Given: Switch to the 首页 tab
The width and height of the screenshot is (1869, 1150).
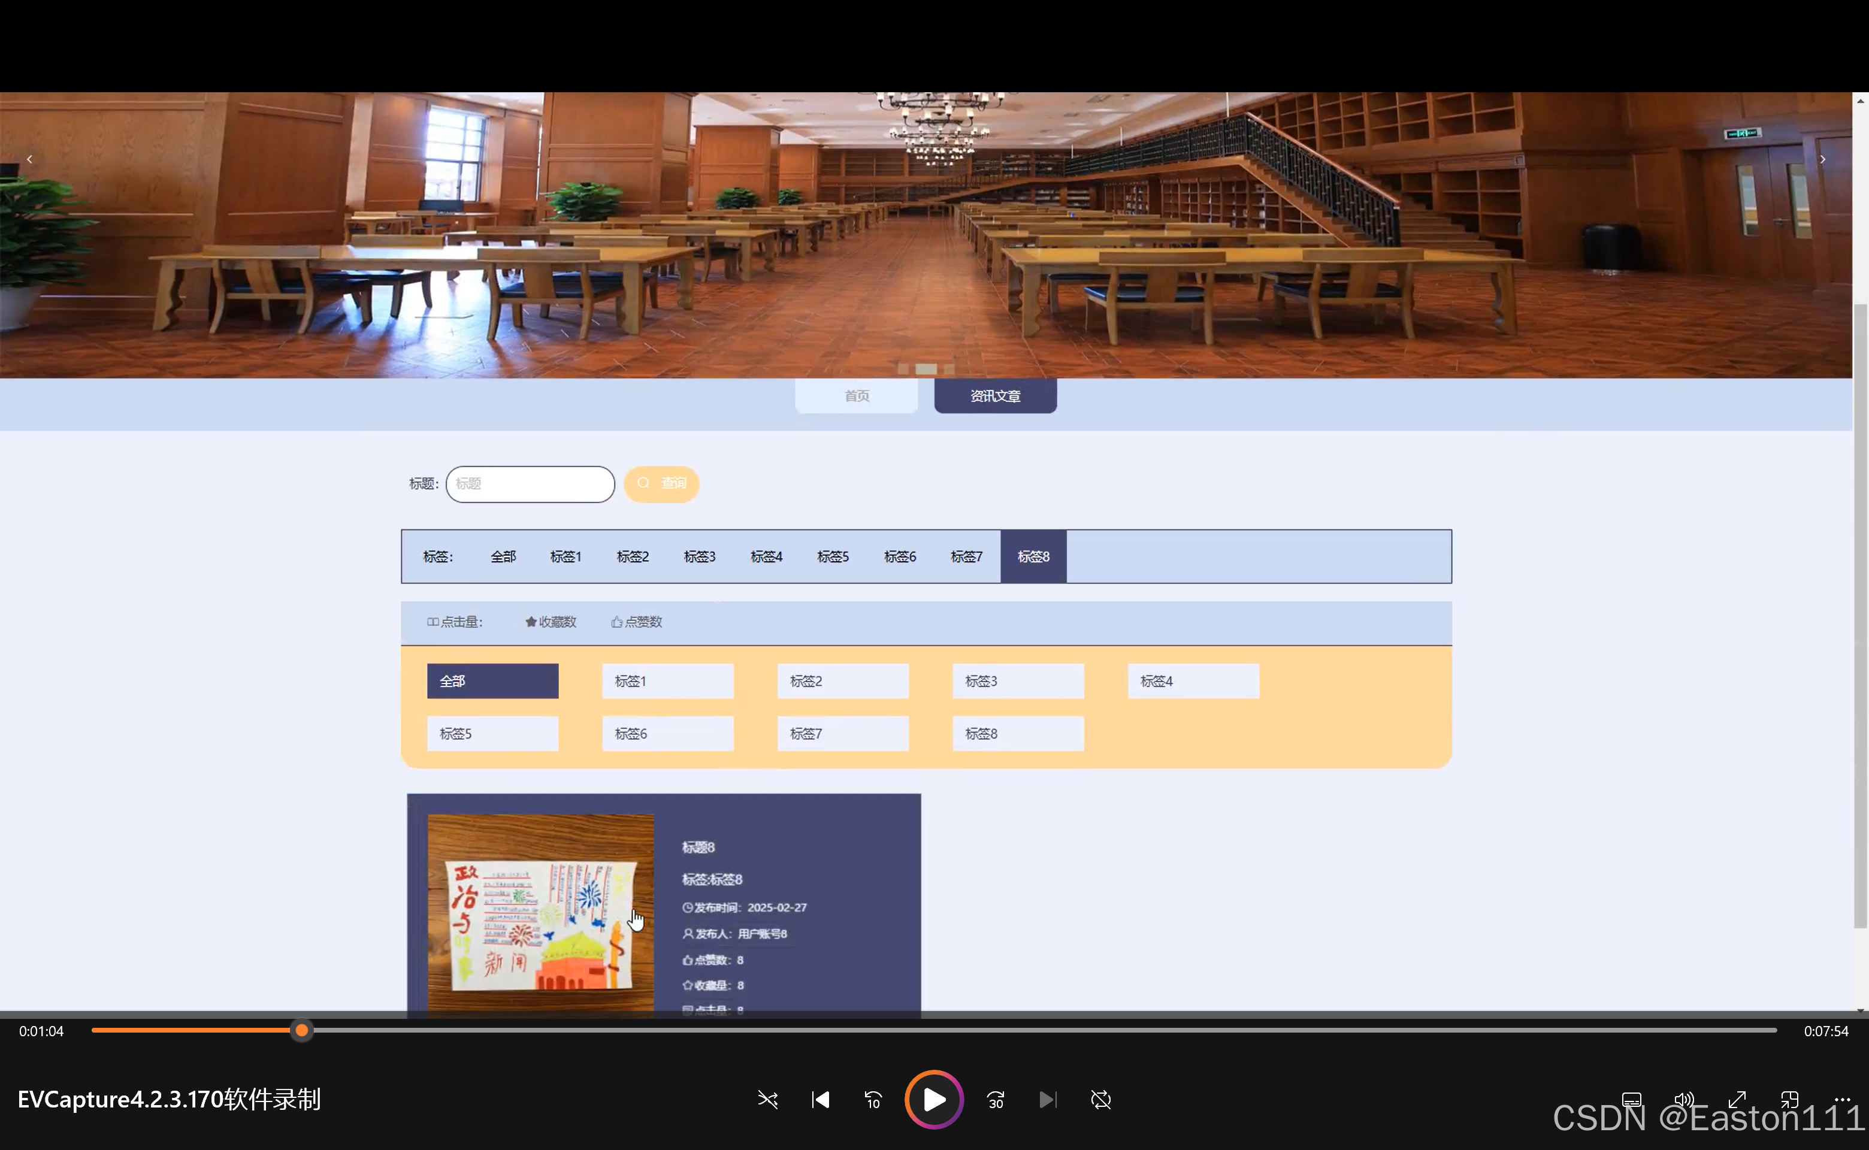Looking at the screenshot, I should click(856, 395).
